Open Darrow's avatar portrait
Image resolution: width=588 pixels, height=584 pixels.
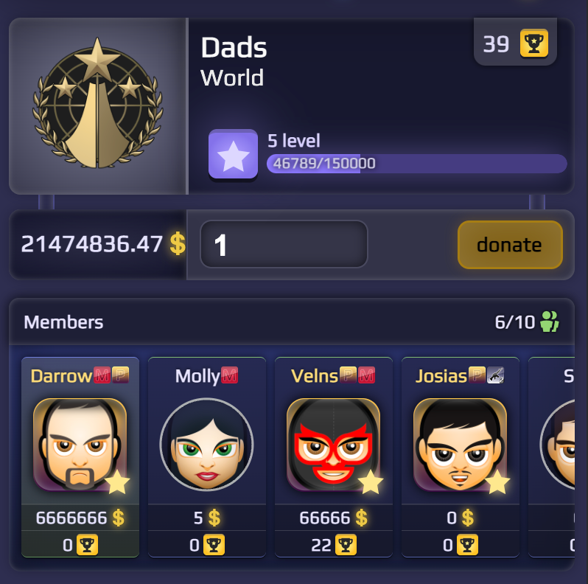pos(80,445)
